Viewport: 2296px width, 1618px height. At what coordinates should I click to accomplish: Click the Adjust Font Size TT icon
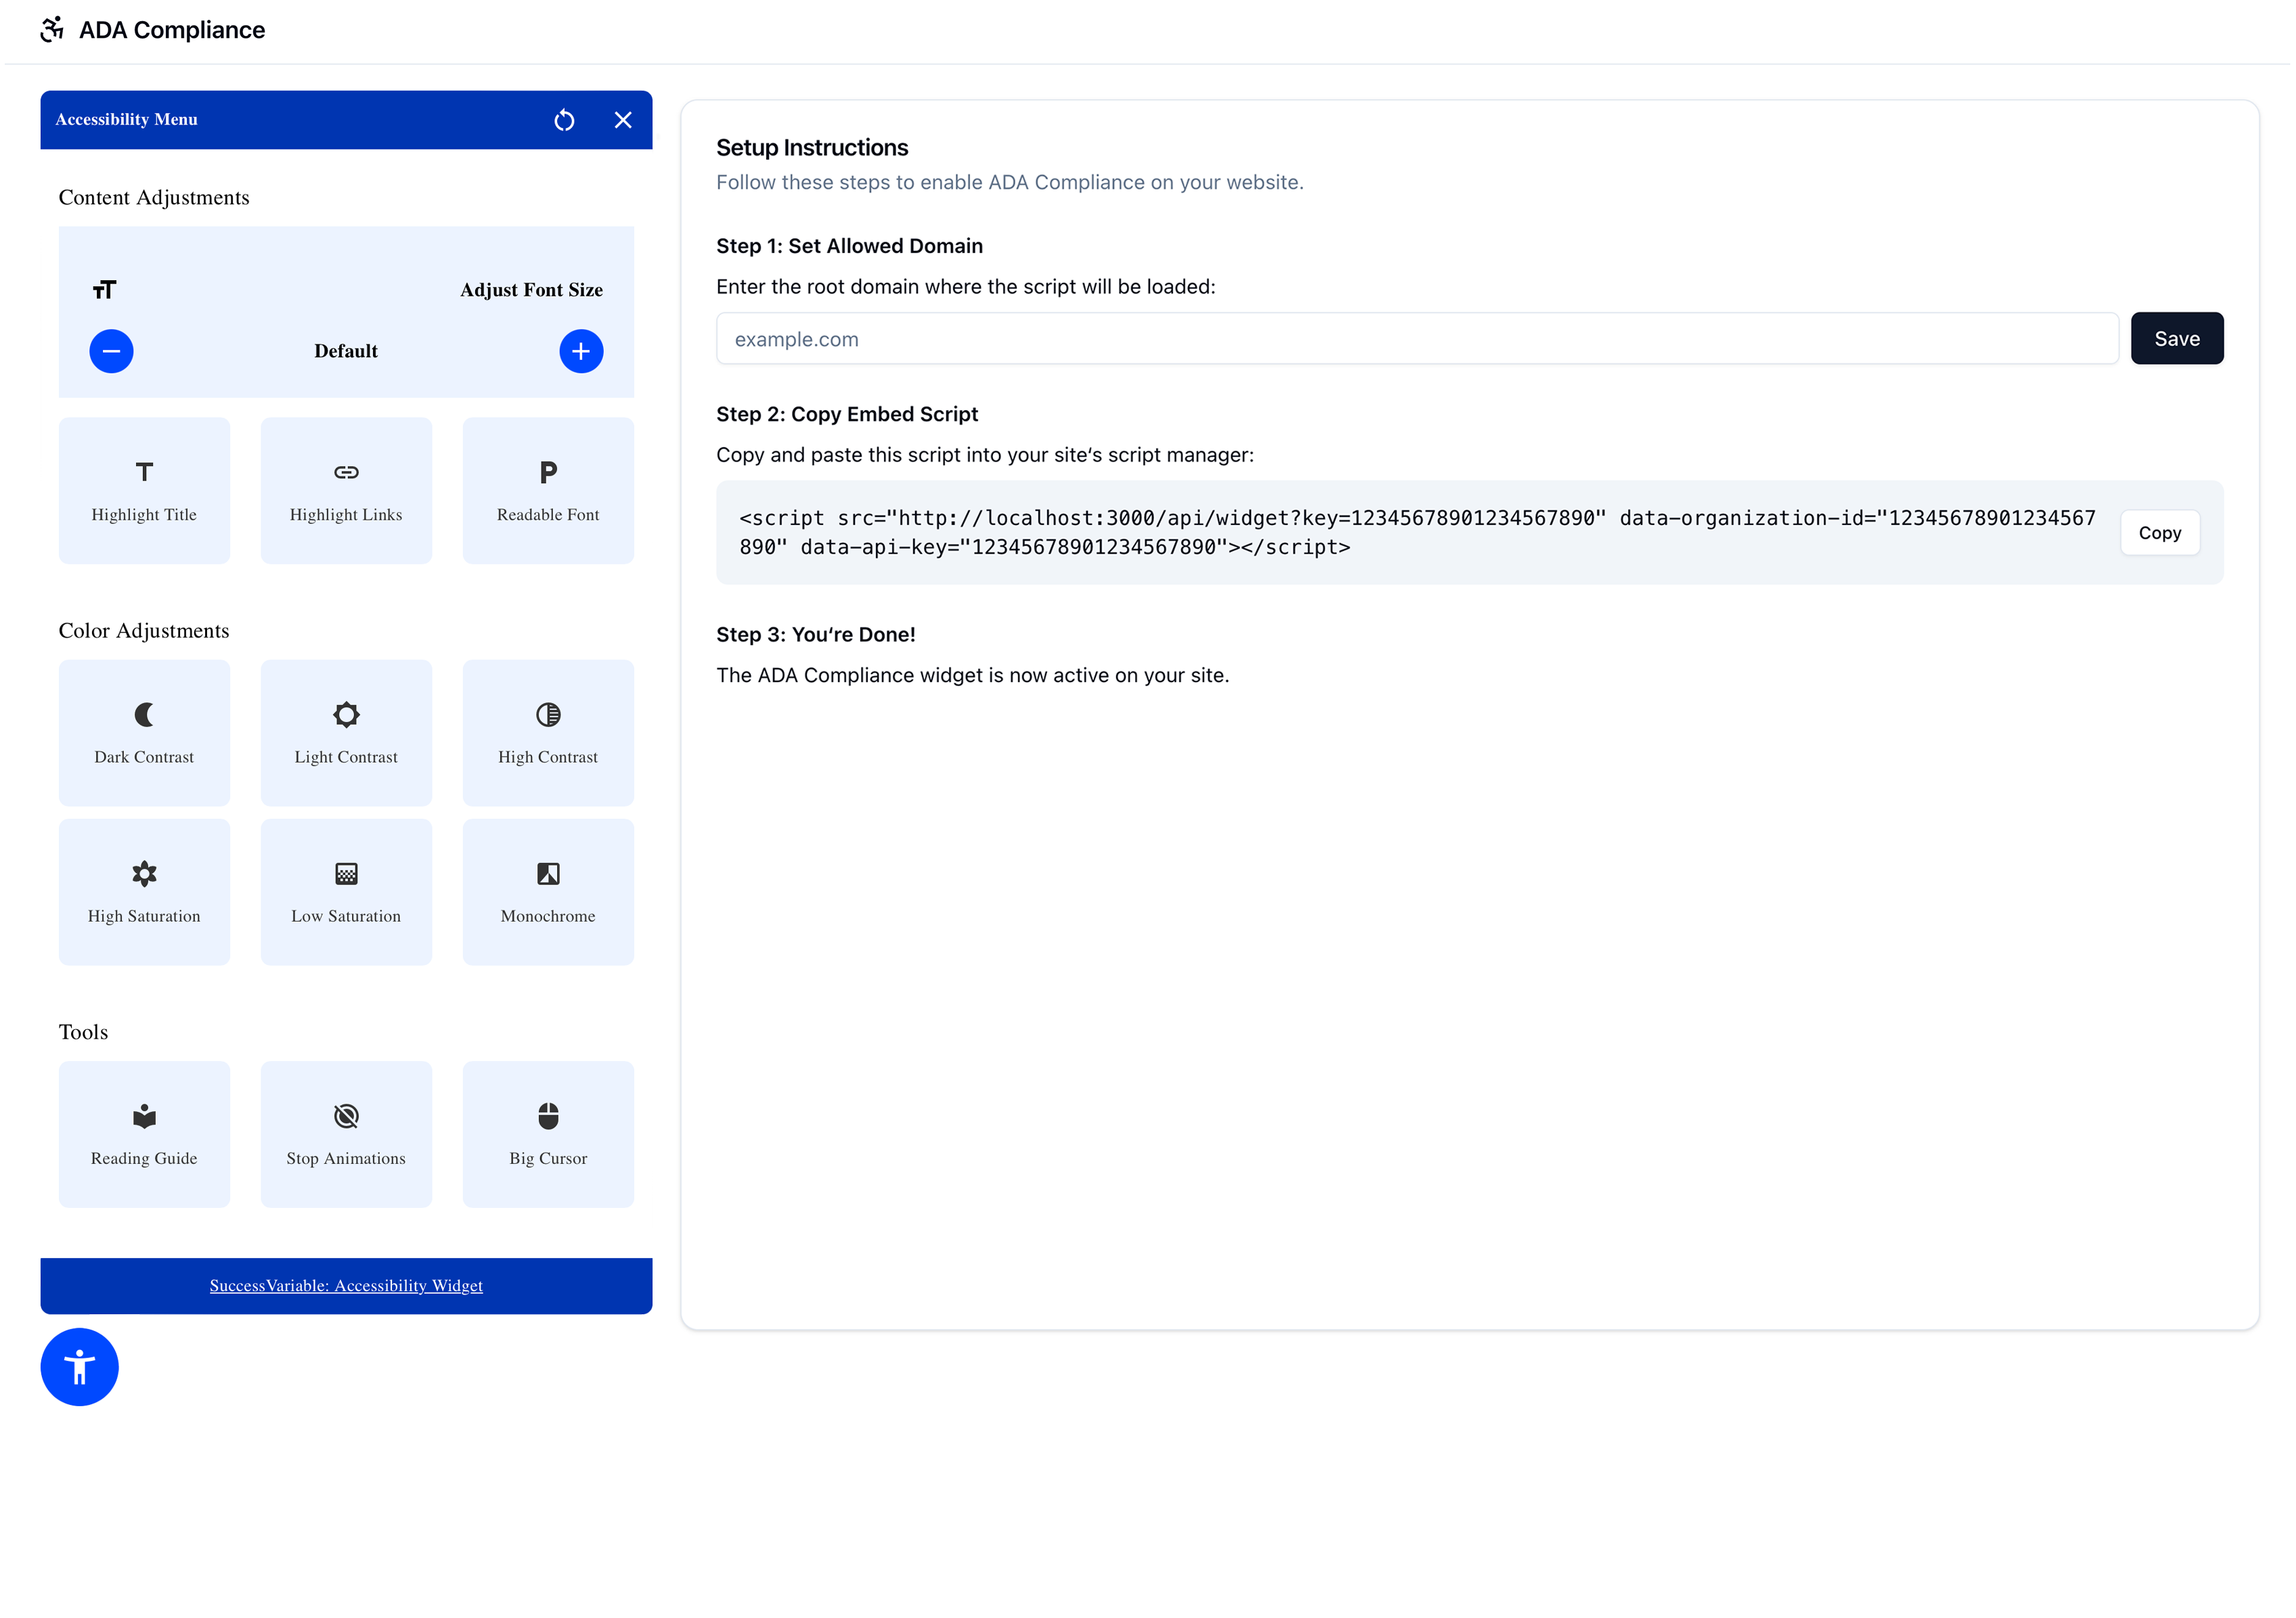coord(105,290)
